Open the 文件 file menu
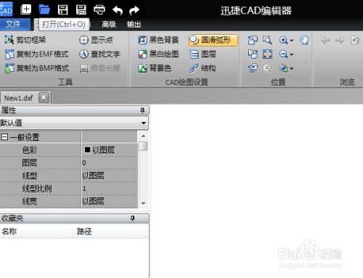 [15, 24]
